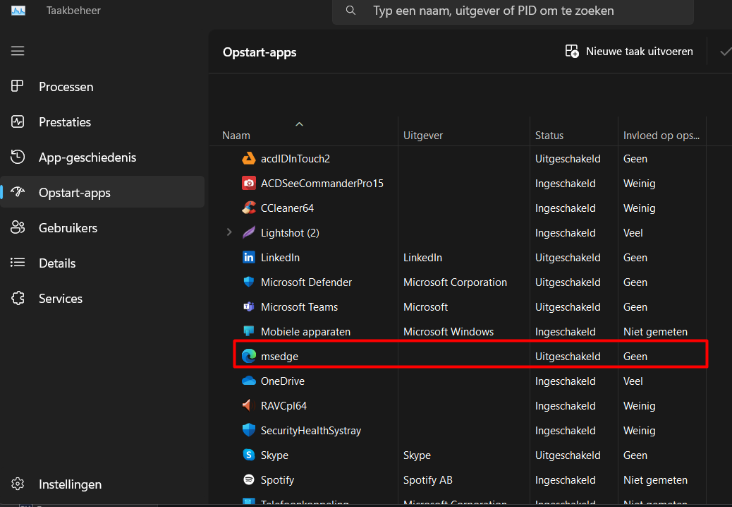Screen dimensions: 732x507
Task: Go to App-geschiedenis
Action: point(87,157)
